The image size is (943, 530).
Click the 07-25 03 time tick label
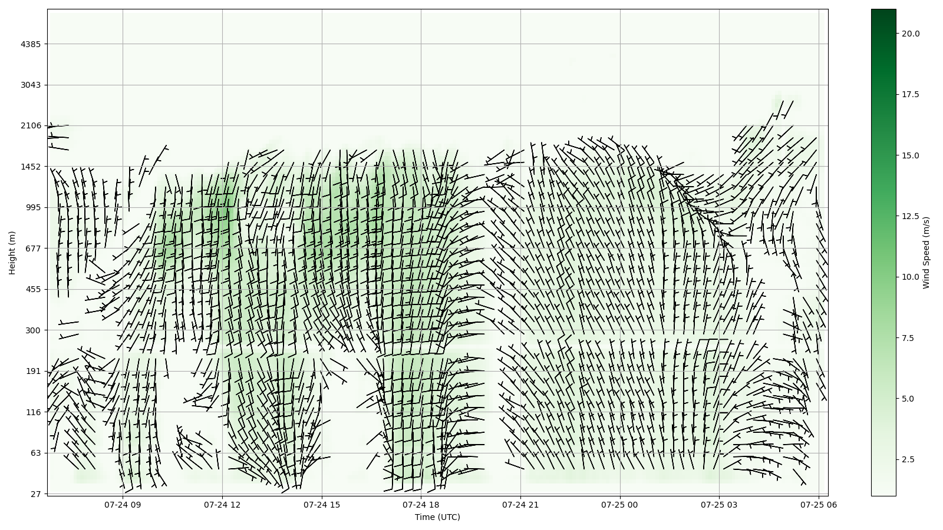pos(719,505)
